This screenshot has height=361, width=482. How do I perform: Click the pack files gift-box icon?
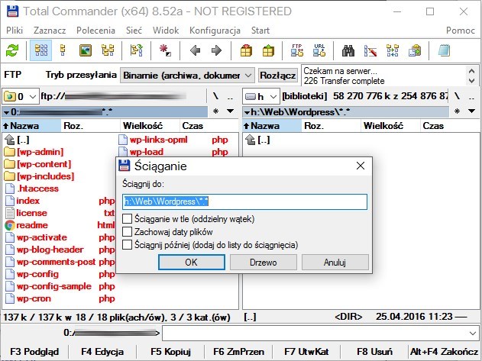(x=246, y=50)
